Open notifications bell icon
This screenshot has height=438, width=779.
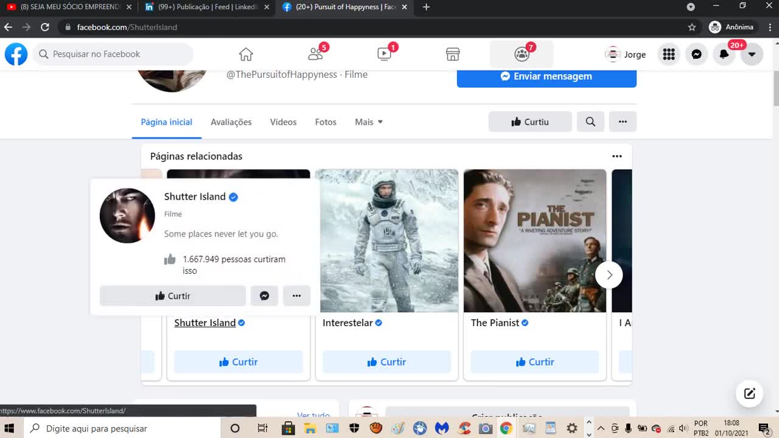[724, 54]
